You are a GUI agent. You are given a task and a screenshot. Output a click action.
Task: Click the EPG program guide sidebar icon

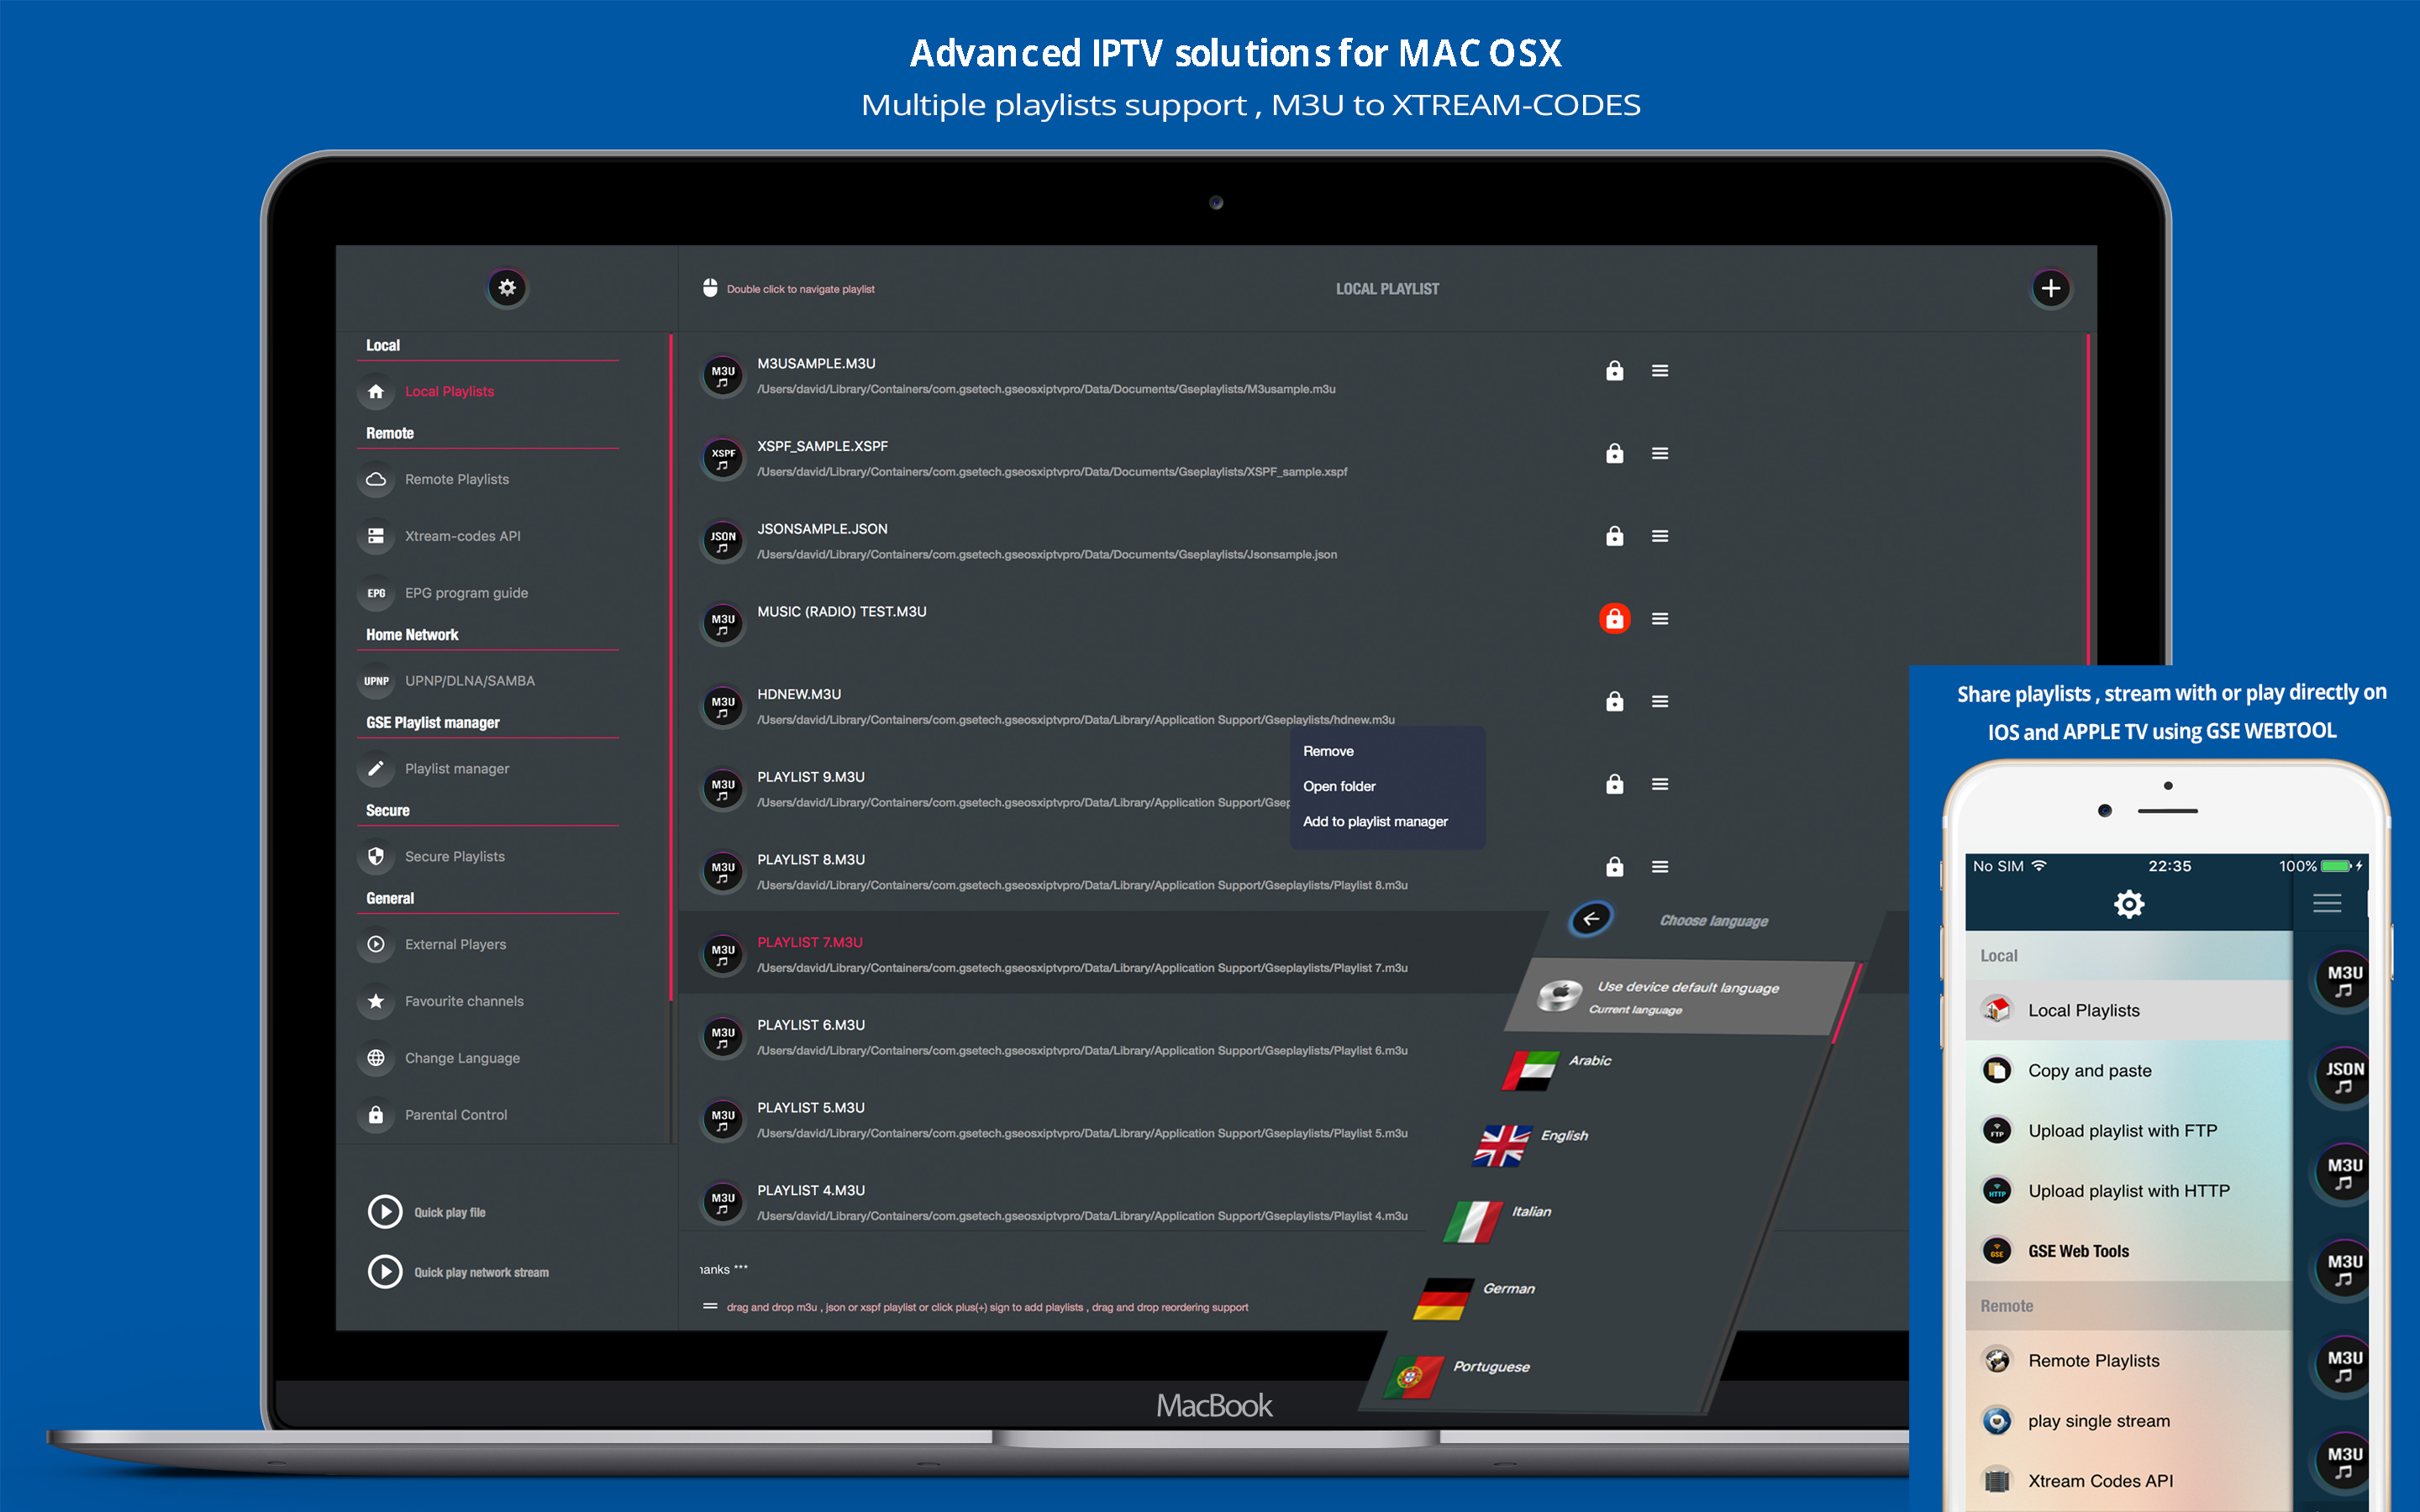pos(380,592)
